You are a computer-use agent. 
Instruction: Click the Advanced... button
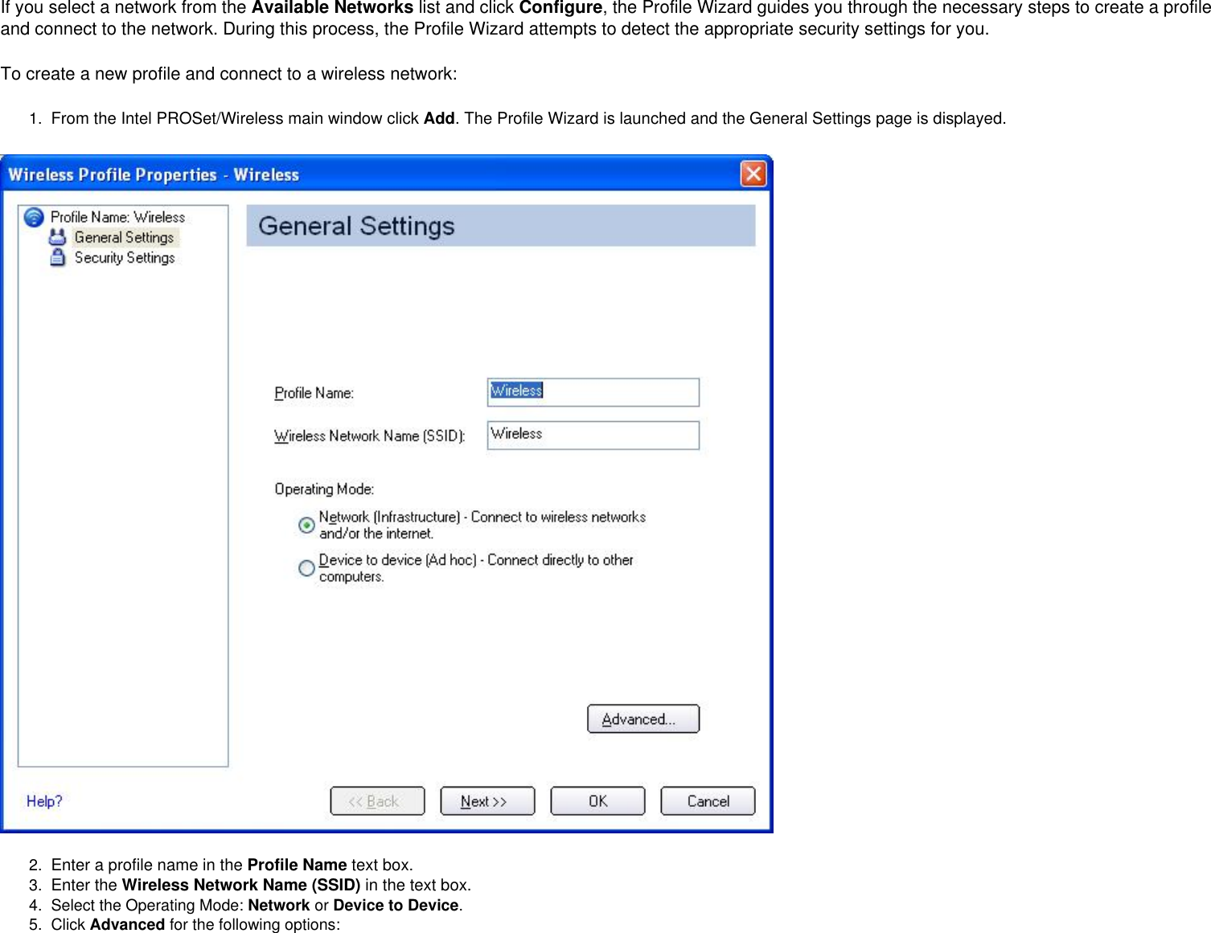643,719
